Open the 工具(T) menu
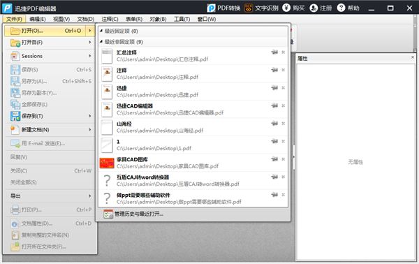Viewport: 419px width, 264px height. click(x=182, y=20)
